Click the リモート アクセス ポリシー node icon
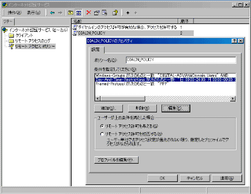Viewport: 251px width, 194px height. pos(12,47)
